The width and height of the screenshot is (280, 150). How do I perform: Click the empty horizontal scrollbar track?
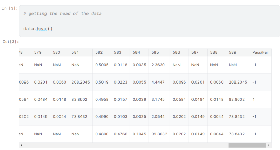click(x=122, y=145)
